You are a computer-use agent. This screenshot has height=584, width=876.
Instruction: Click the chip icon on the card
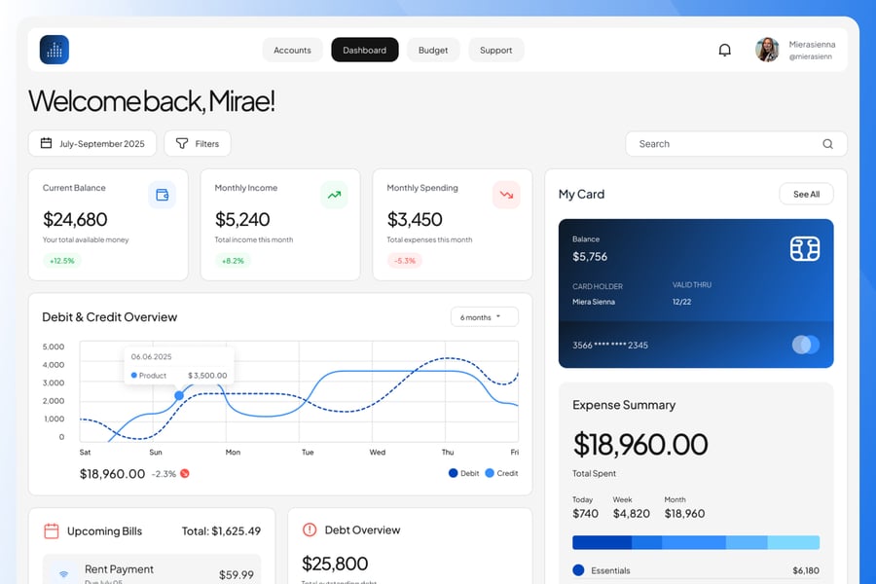click(804, 249)
